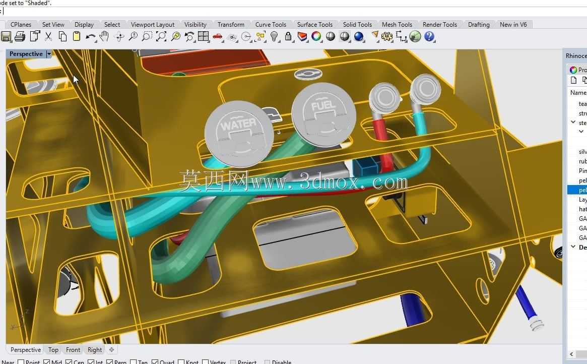Viewport: 587px width, 364px height.
Task: Click the blue Render sphere icon
Action: 359,36
